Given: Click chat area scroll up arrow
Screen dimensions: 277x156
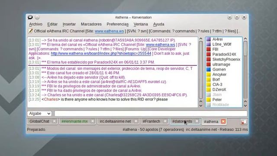Looking at the screenshot, I should tap(201, 39).
